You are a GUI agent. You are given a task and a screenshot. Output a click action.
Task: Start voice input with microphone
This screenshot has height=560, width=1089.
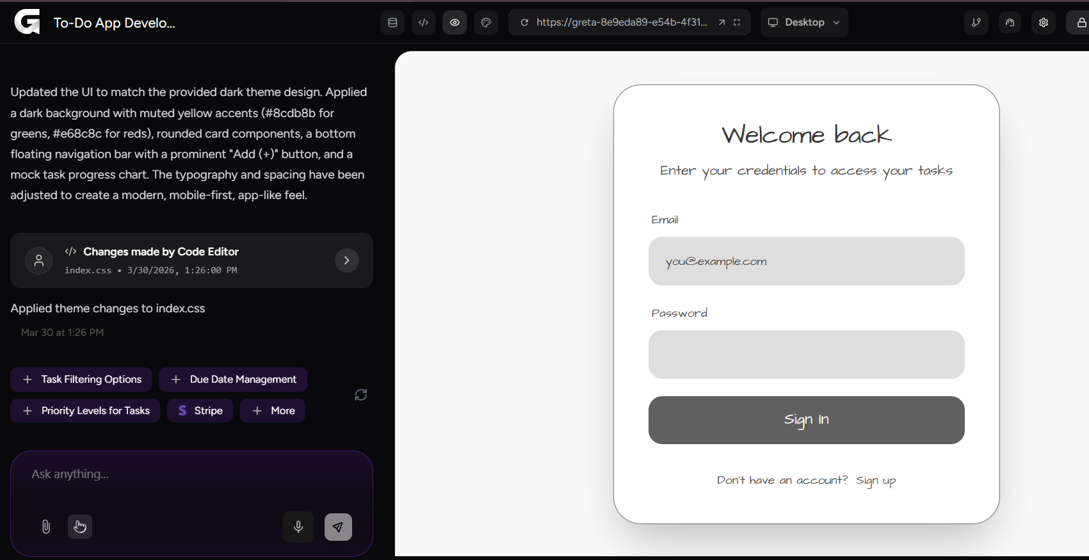click(298, 527)
